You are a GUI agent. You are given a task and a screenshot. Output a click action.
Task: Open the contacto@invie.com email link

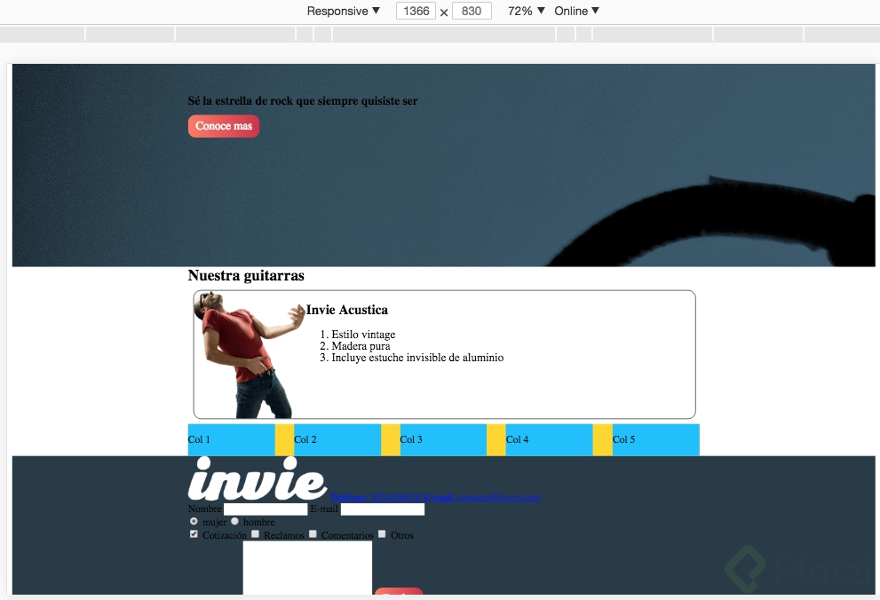pyautogui.click(x=496, y=497)
